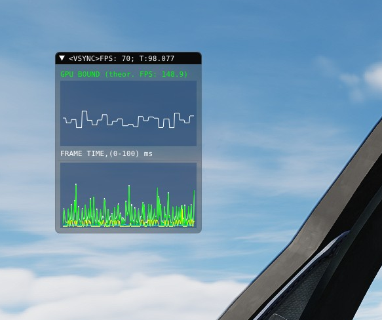Image resolution: width=382 pixels, height=320 pixels.
Task: Click the green frame time spike graph
Action: tap(128, 195)
